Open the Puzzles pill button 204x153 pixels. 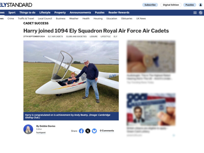[189, 5]
